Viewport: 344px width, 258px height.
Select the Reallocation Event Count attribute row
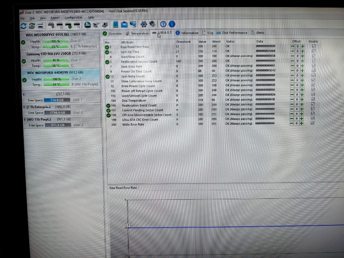(211, 105)
